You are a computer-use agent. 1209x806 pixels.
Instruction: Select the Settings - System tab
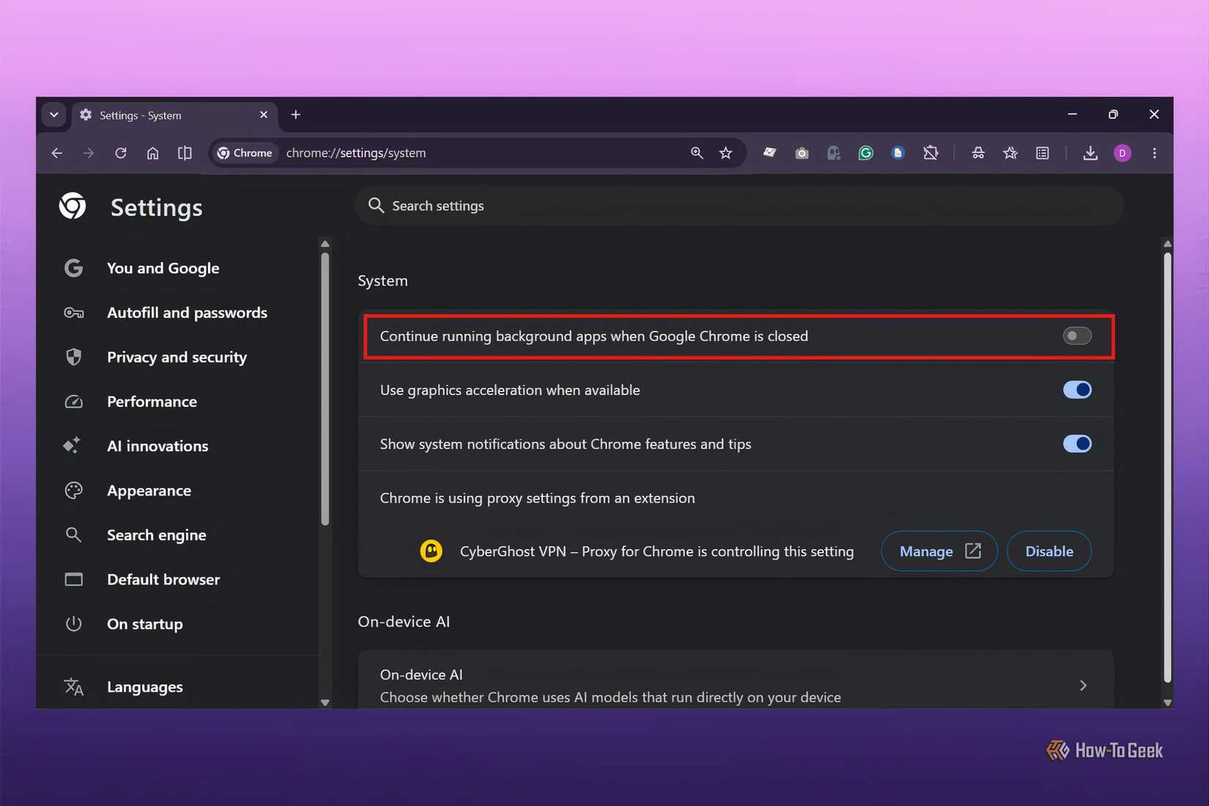pos(174,116)
